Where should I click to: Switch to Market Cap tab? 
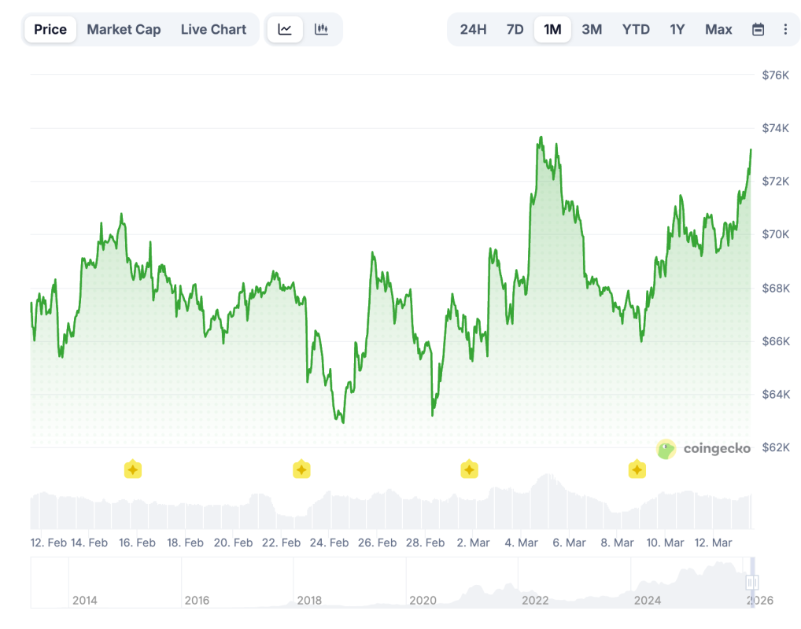point(124,29)
